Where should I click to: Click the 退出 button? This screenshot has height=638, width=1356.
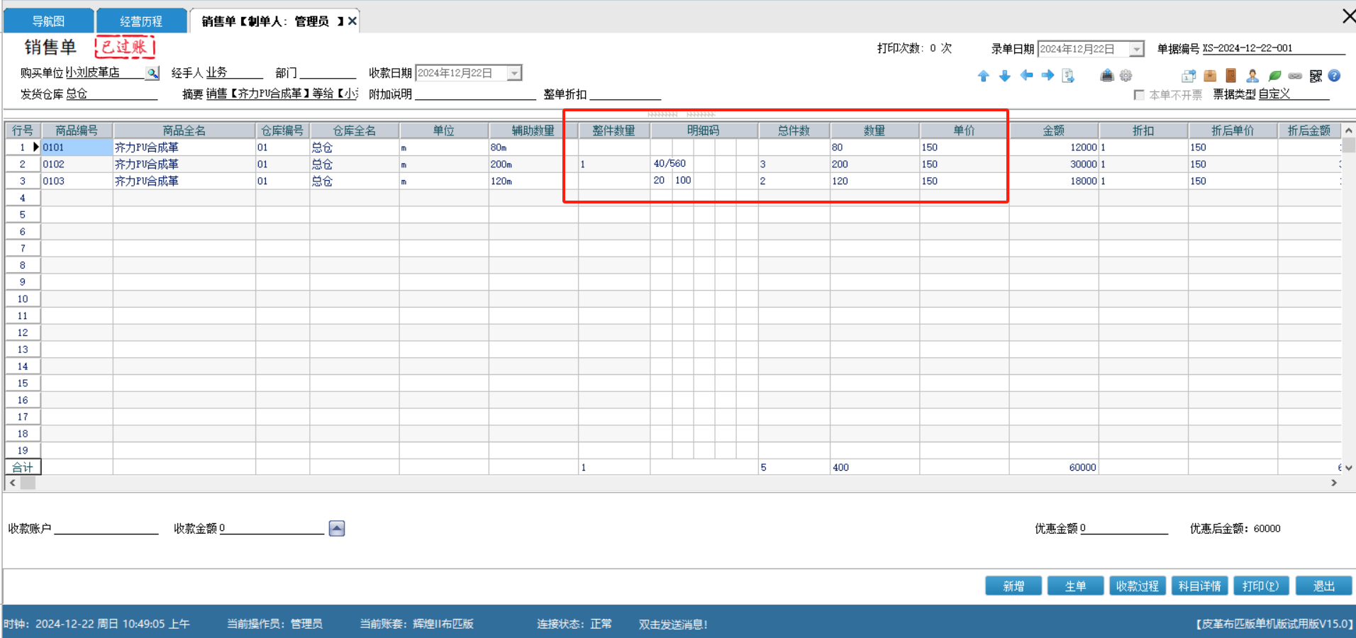[1323, 586]
